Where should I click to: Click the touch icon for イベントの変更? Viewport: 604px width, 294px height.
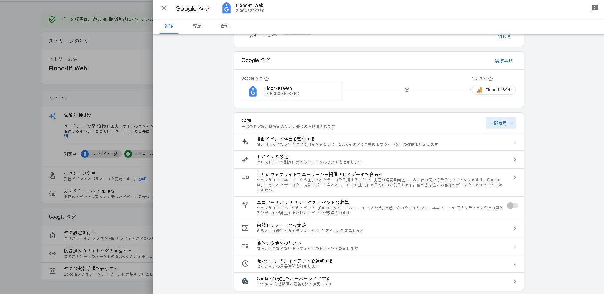(52, 176)
